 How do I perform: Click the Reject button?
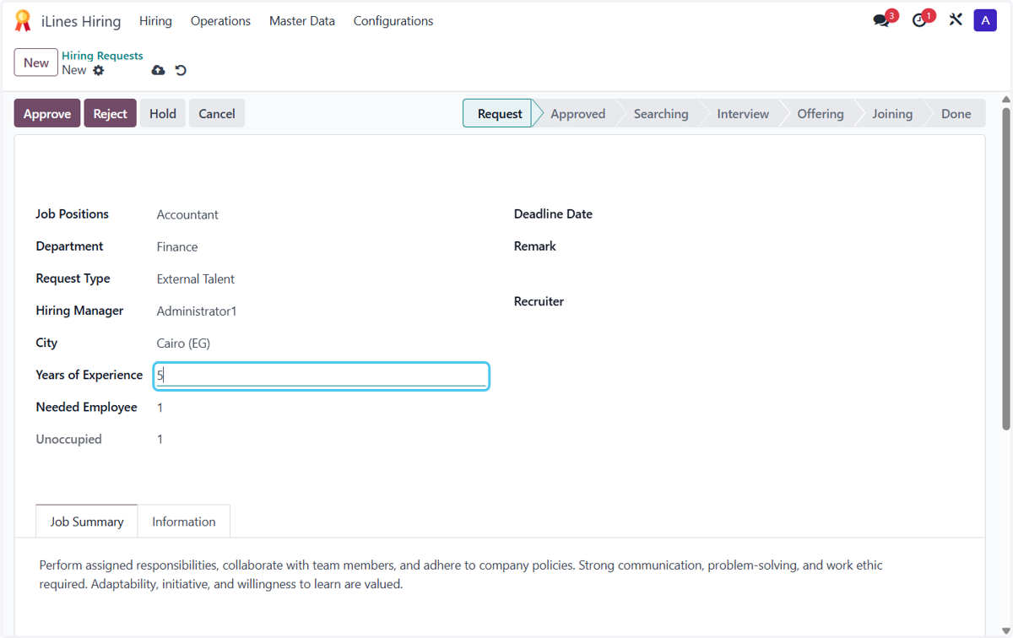tap(110, 114)
